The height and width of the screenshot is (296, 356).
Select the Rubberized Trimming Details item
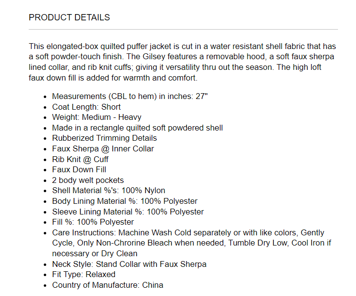(x=104, y=138)
